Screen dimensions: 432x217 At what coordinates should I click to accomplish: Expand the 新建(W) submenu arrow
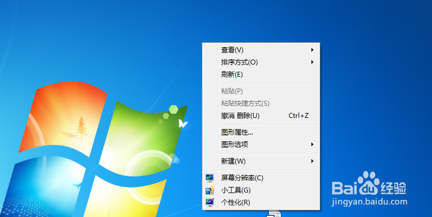tap(312, 161)
